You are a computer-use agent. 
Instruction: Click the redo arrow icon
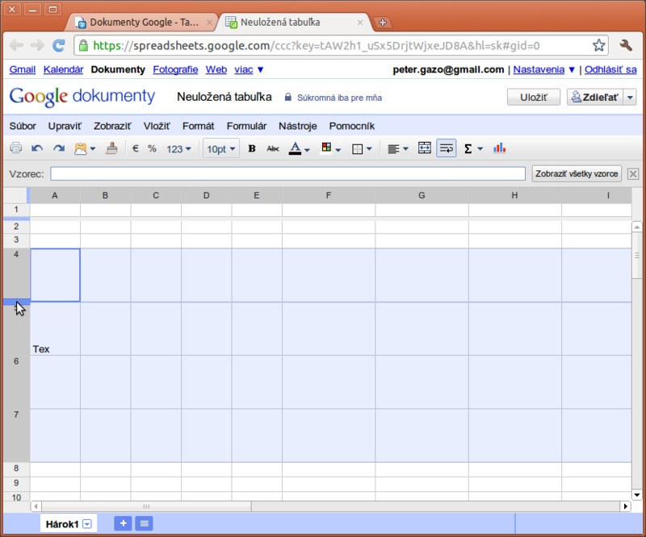(59, 148)
